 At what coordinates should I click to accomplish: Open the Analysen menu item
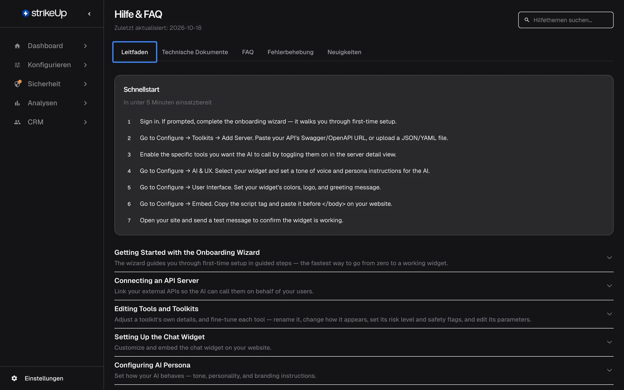[51, 103]
